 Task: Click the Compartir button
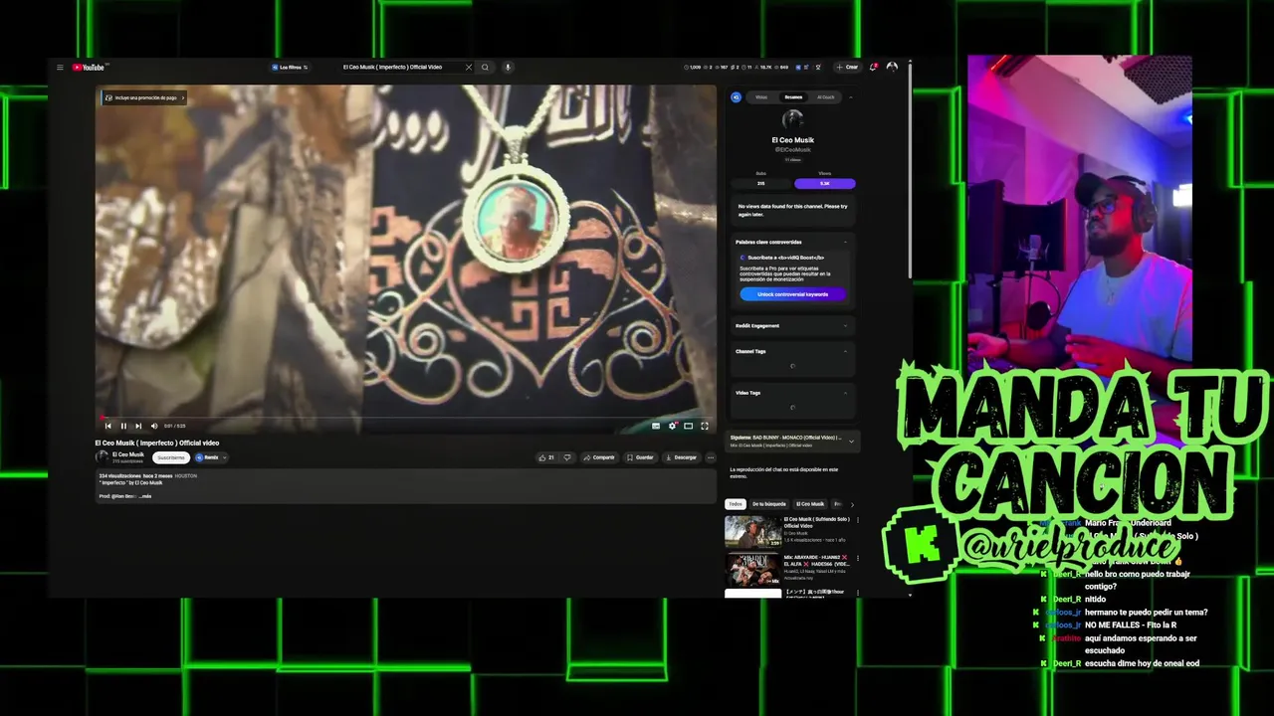(x=600, y=457)
